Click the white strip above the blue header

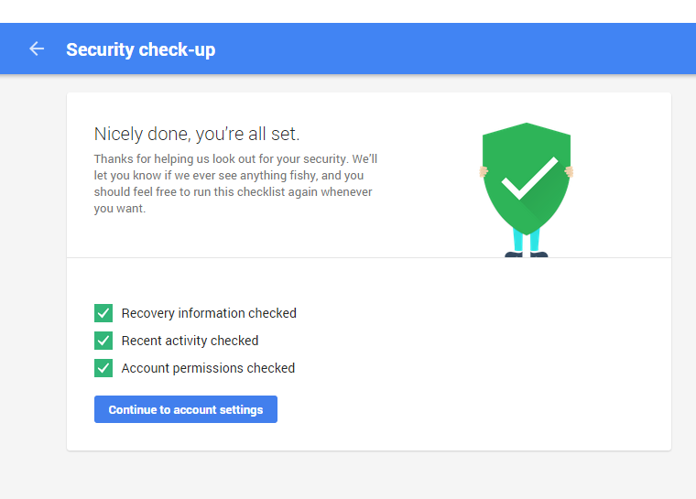click(348, 11)
